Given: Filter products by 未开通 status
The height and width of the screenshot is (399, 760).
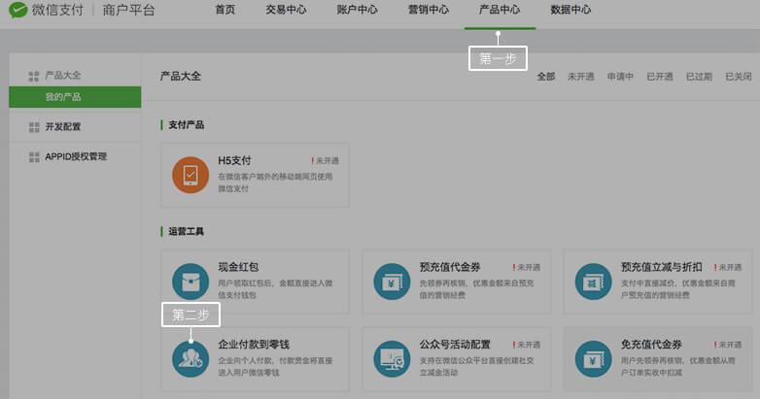Looking at the screenshot, I should [x=580, y=77].
